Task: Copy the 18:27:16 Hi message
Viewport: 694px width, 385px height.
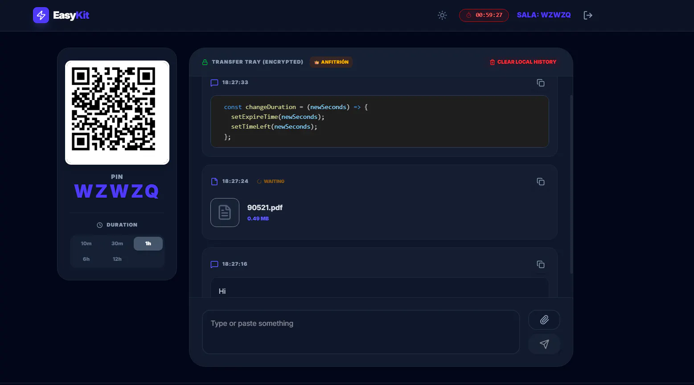Action: pyautogui.click(x=541, y=264)
